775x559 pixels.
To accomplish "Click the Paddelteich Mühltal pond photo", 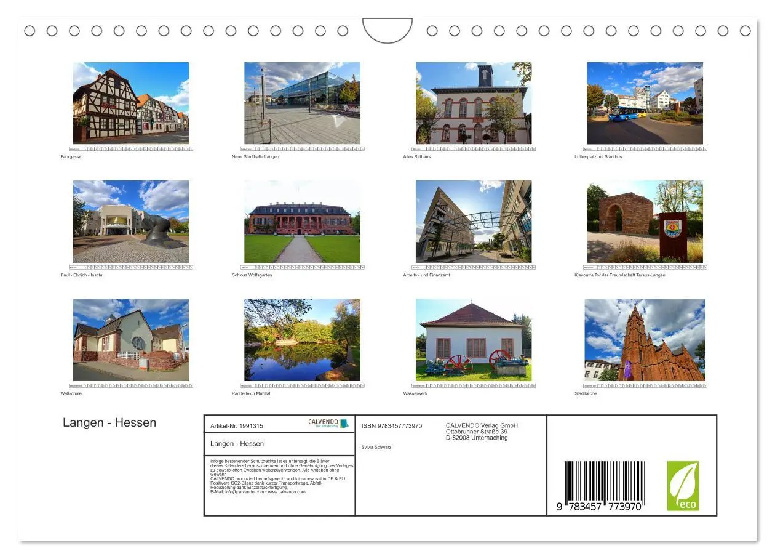I will click(302, 340).
